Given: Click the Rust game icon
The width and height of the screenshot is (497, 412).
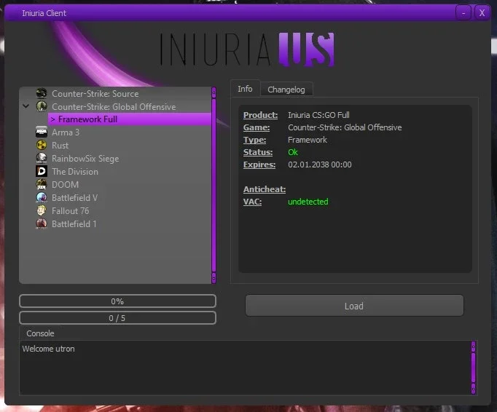Looking at the screenshot, I should pyautogui.click(x=42, y=145).
